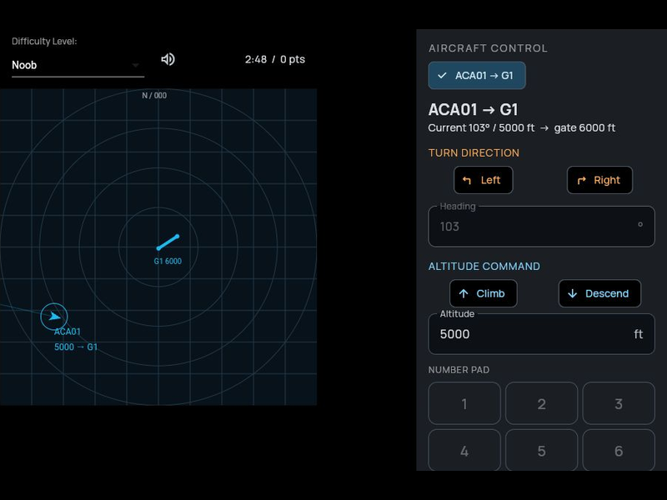The height and width of the screenshot is (500, 667).
Task: Select the ACA01 aircraft arrow on radar
Action: 54,316
